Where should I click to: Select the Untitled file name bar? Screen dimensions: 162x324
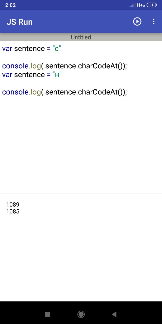tap(81, 37)
